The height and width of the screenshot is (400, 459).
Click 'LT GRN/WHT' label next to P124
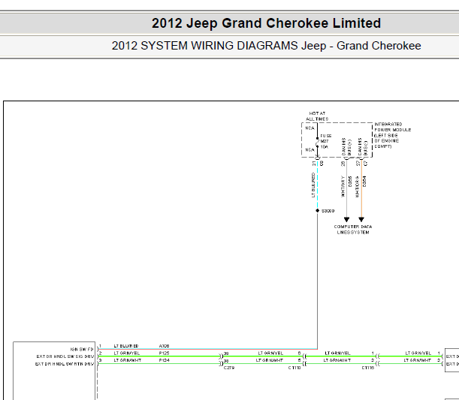pyautogui.click(x=128, y=360)
